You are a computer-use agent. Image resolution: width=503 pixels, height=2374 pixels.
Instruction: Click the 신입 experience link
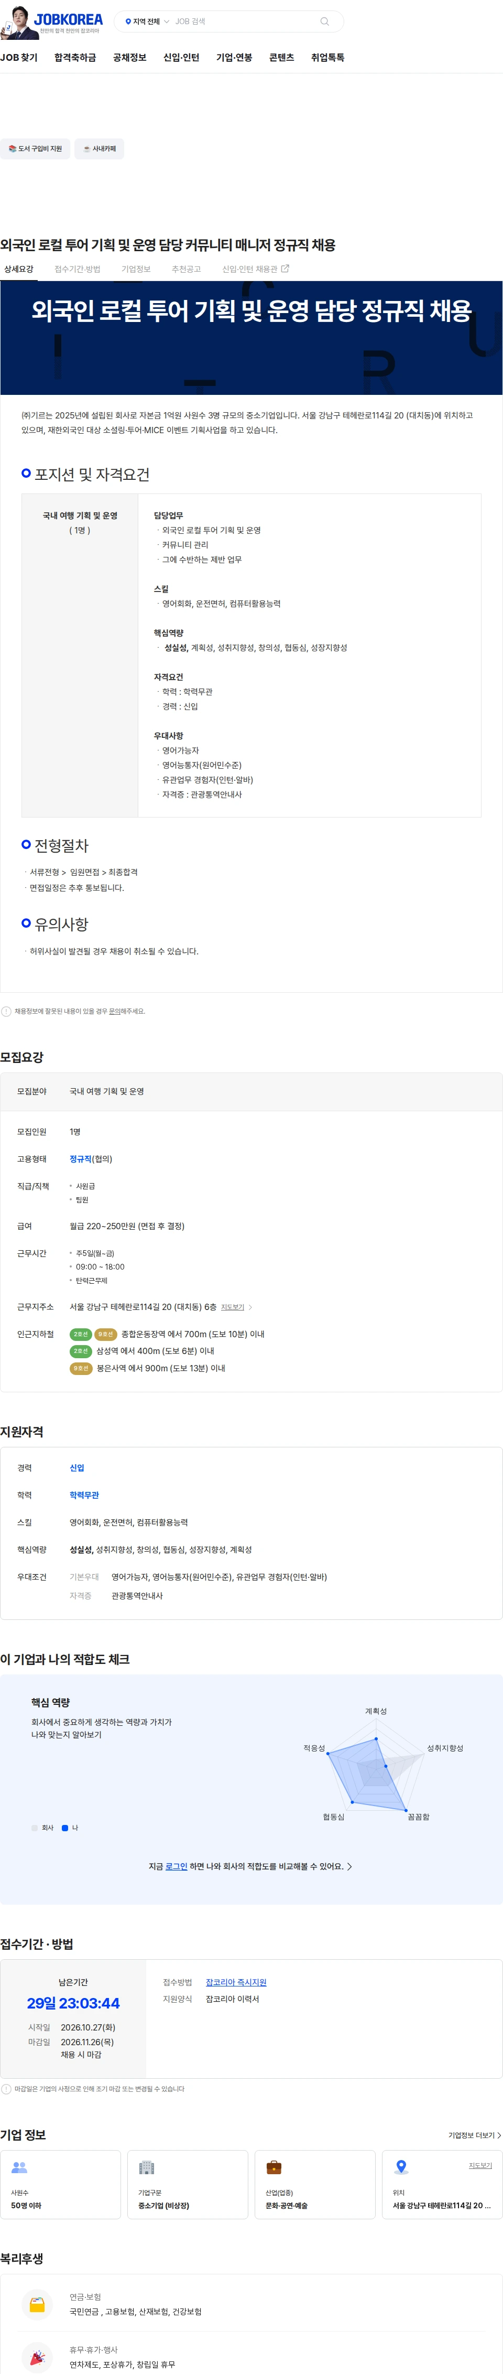(x=76, y=1467)
